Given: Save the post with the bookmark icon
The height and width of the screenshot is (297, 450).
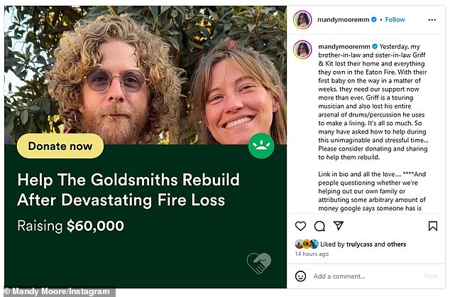Looking at the screenshot, I should [x=433, y=226].
